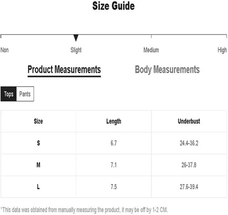
Task: Click the 27.6-39.4 underbust cell
Action: [189, 187]
